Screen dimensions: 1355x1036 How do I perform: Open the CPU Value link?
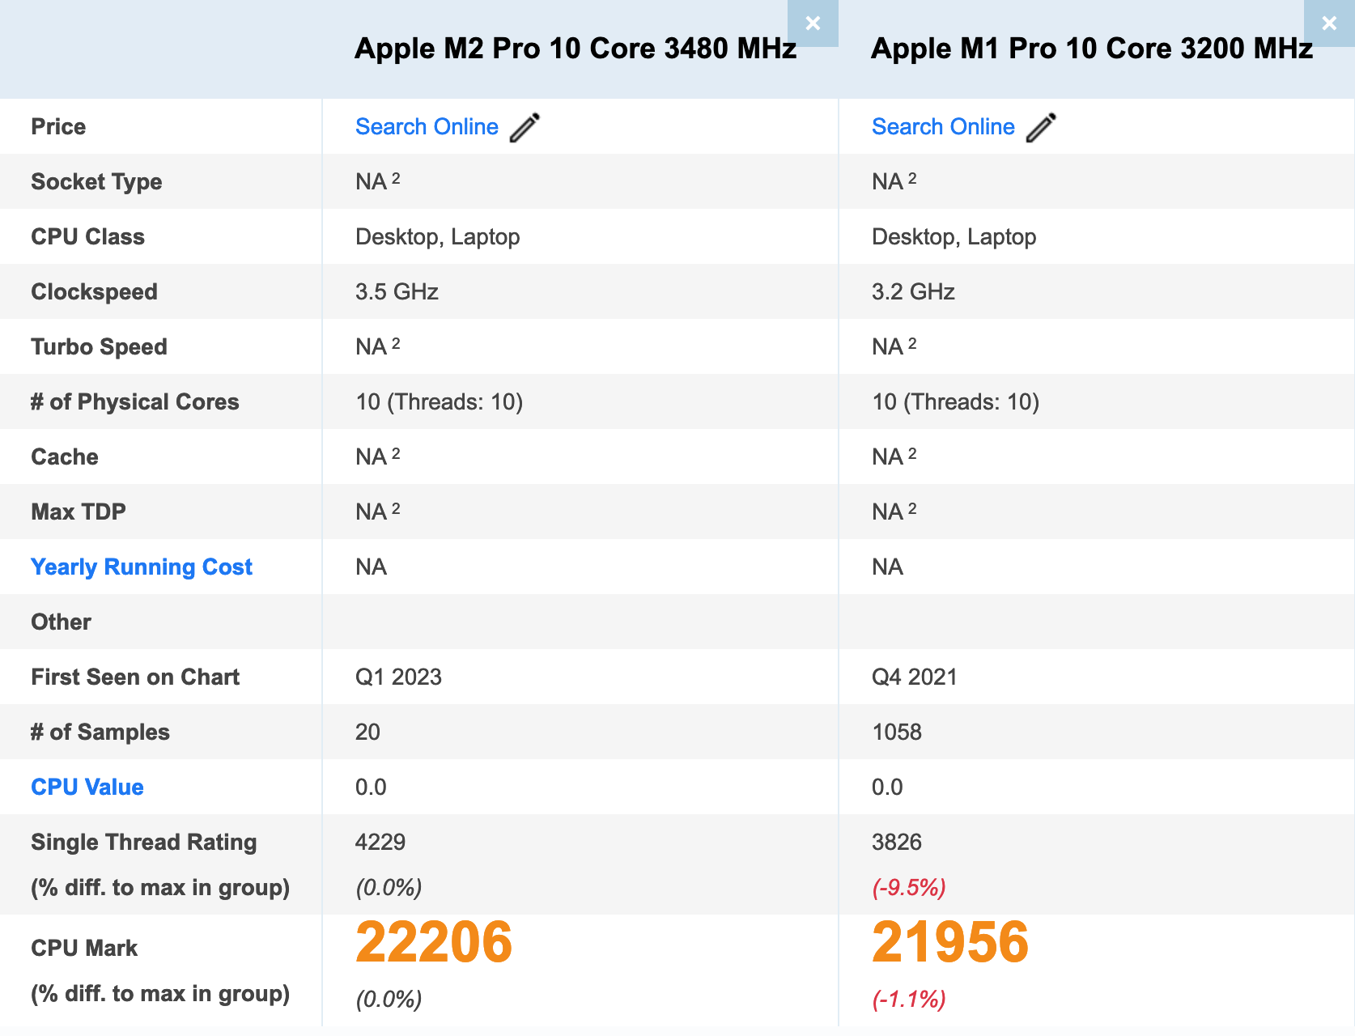tap(87, 788)
